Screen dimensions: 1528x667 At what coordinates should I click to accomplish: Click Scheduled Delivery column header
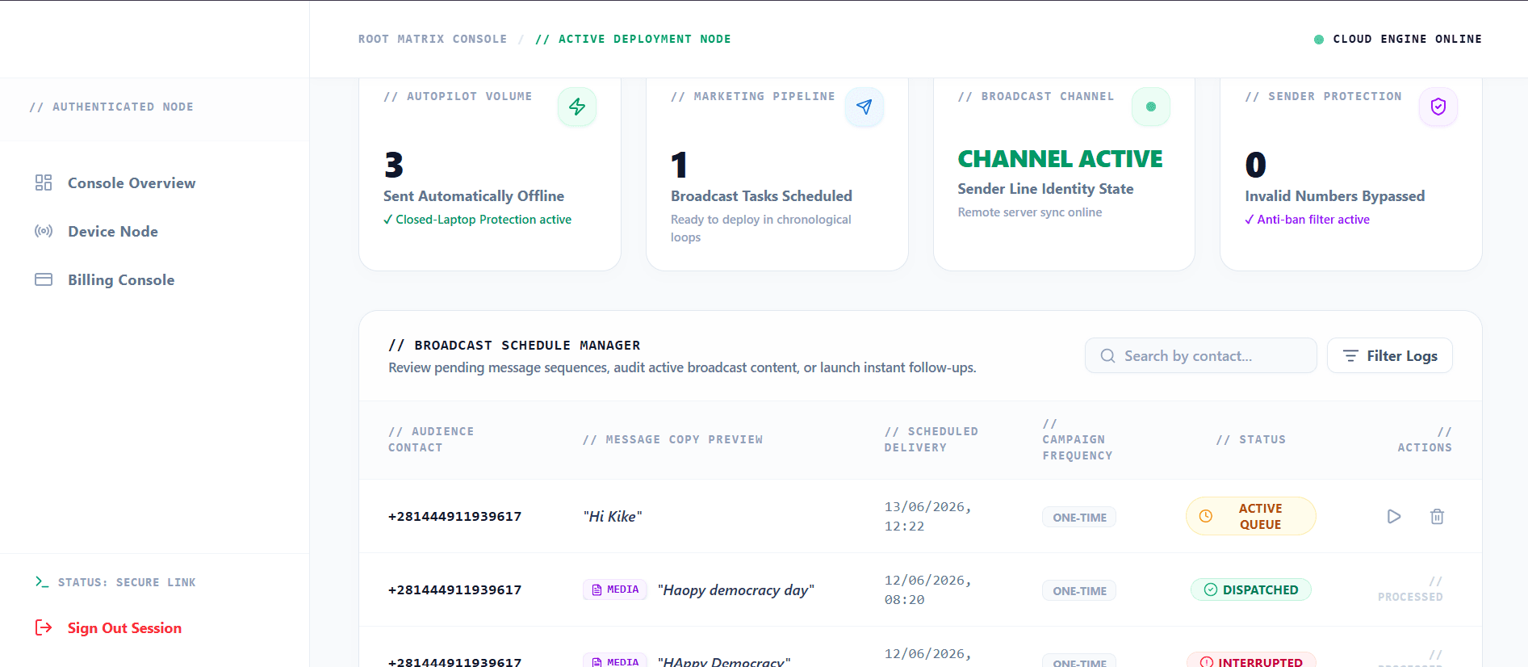931,439
